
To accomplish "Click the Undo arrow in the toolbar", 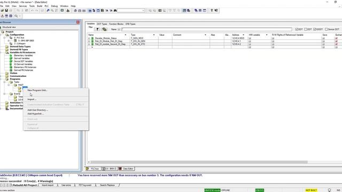I will (x=32, y=11).
